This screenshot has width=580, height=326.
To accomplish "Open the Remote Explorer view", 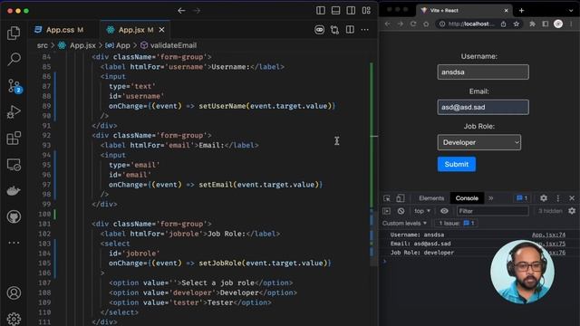I will 14,165.
